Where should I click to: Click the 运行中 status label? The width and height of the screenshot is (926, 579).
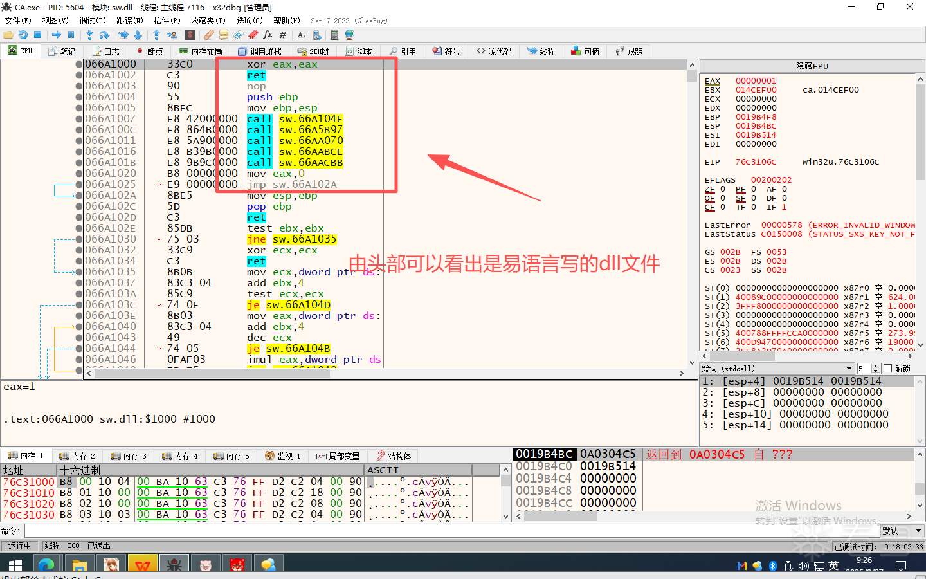pyautogui.click(x=19, y=546)
